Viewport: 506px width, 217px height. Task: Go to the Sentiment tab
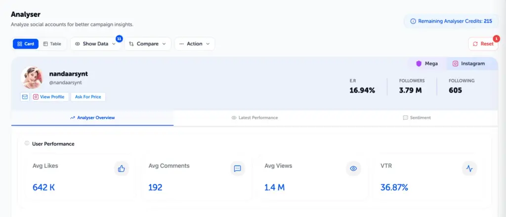[x=417, y=118]
